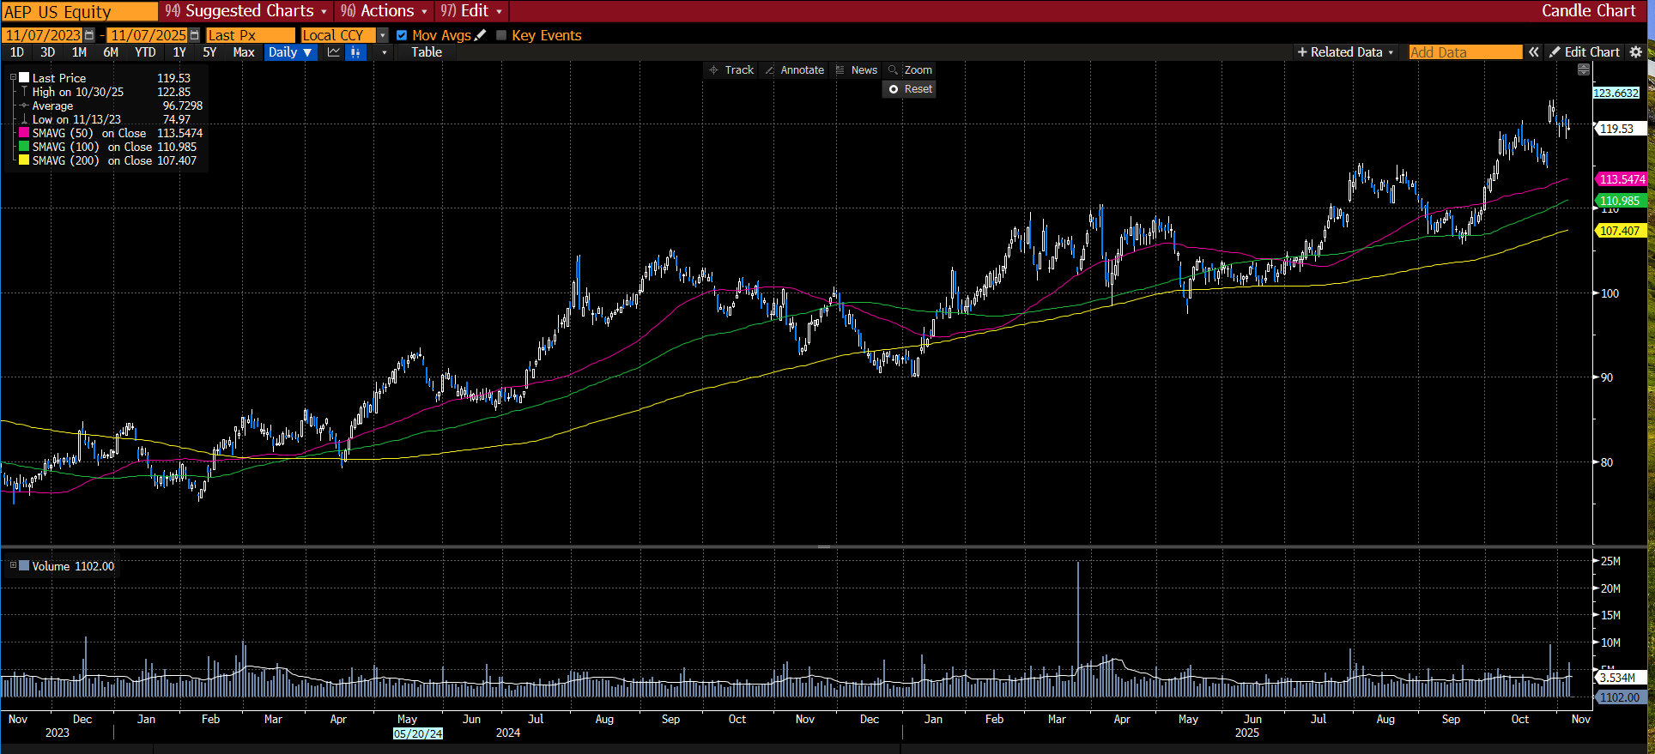
Task: Open the Daily periodicity dropdown
Action: pos(289,52)
